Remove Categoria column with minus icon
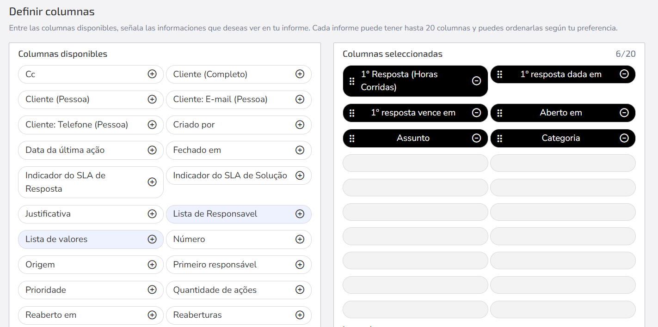 pos(624,138)
